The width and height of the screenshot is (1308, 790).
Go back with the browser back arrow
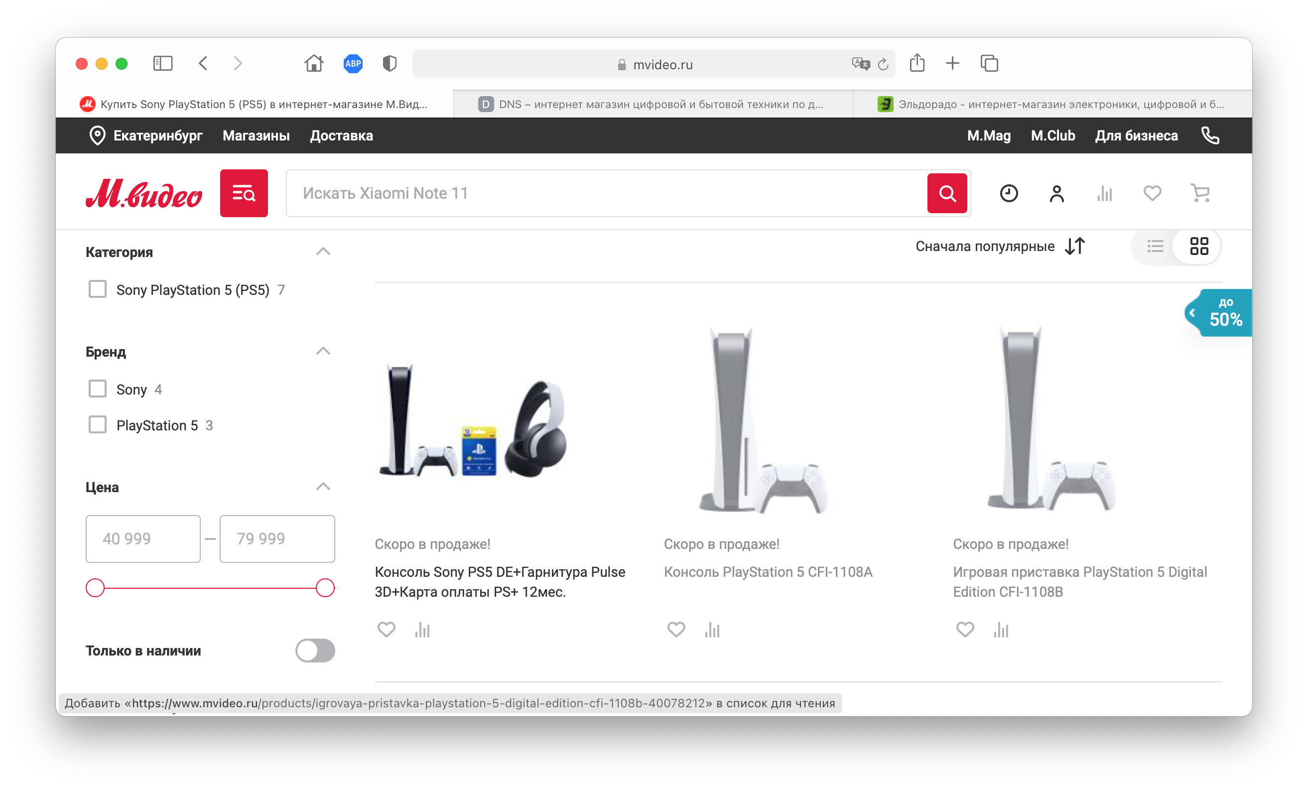coord(203,64)
